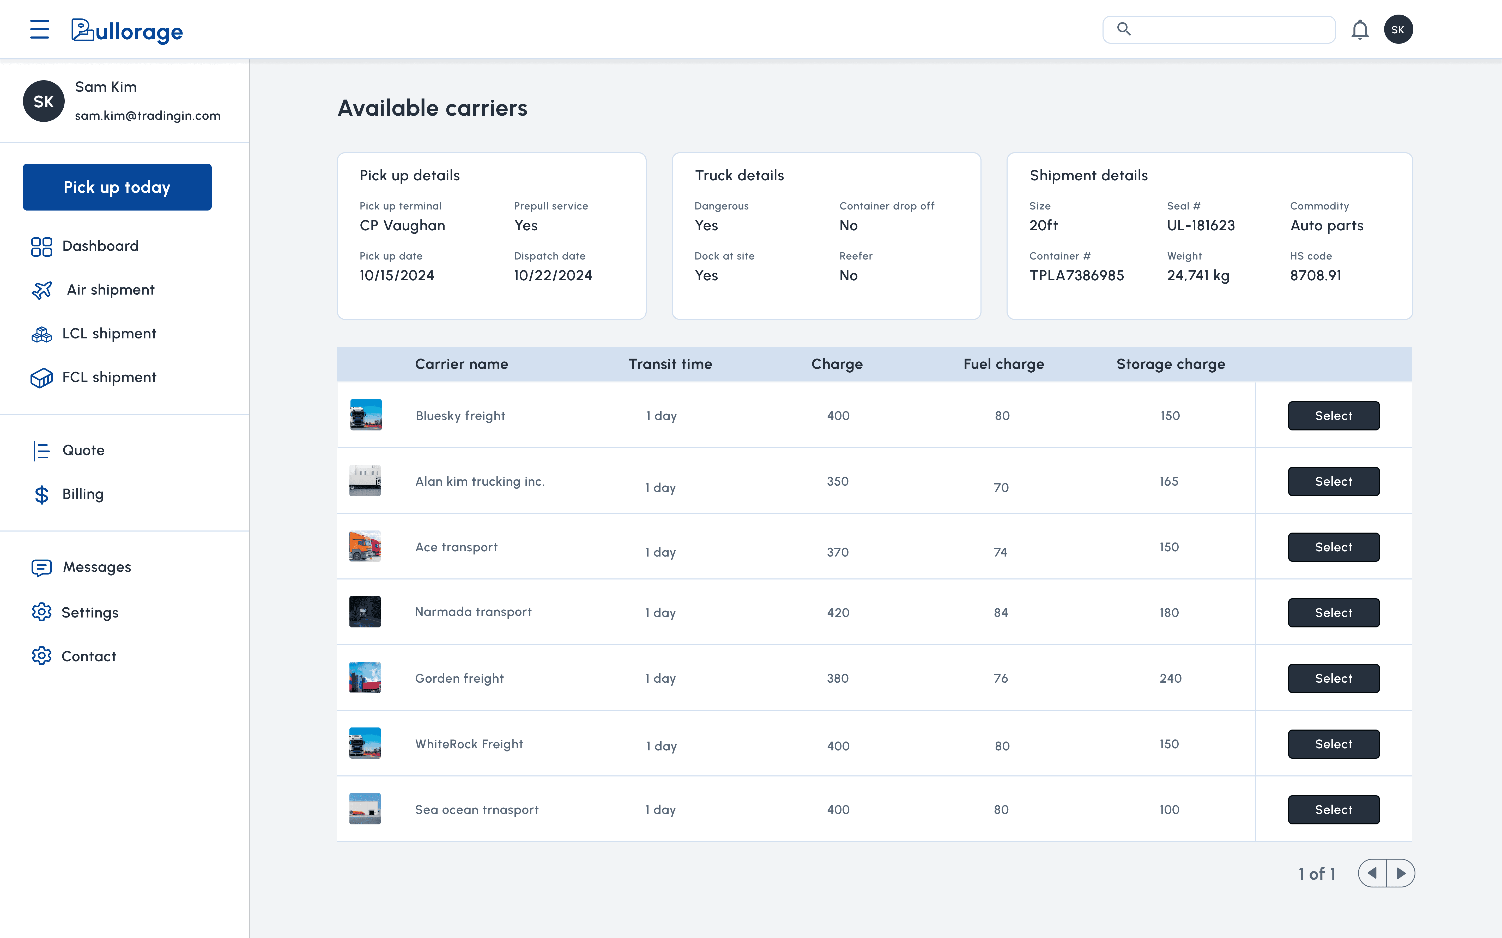This screenshot has width=1502, height=938.
Task: Click the Settings gear icon
Action: [x=41, y=612]
